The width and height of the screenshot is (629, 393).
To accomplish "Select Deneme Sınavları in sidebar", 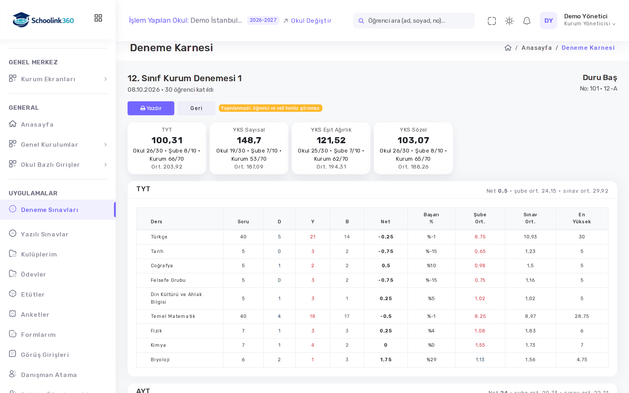I will (x=58, y=210).
